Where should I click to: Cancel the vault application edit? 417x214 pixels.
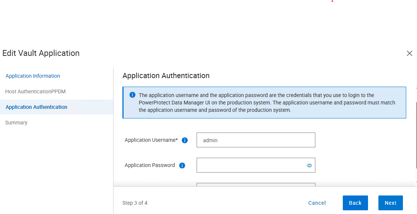click(x=317, y=203)
